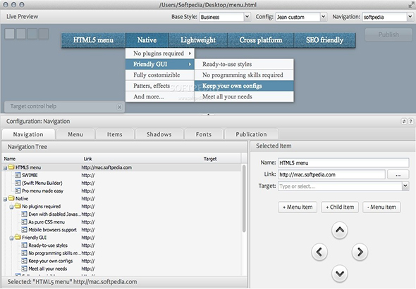
Task: Collapse the Native tree node
Action: click(5, 199)
